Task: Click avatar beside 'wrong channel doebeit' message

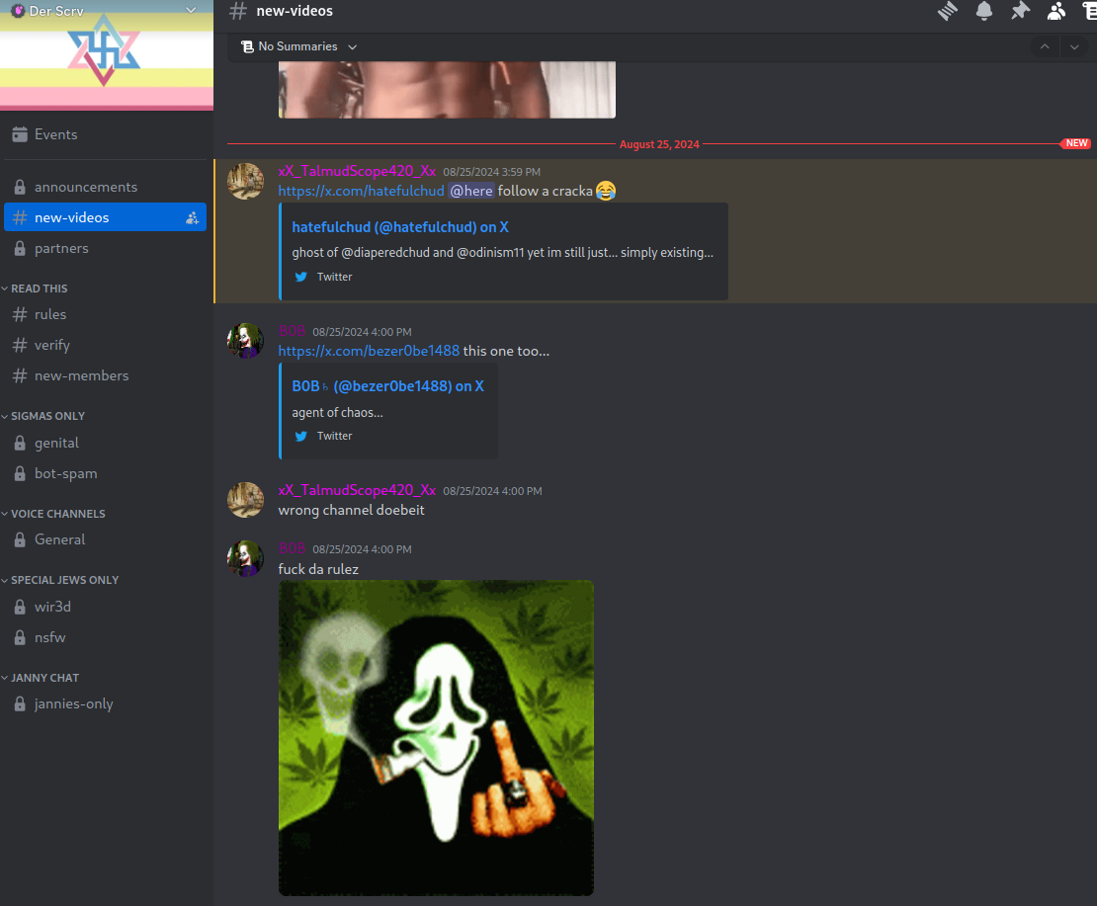Action: click(245, 500)
